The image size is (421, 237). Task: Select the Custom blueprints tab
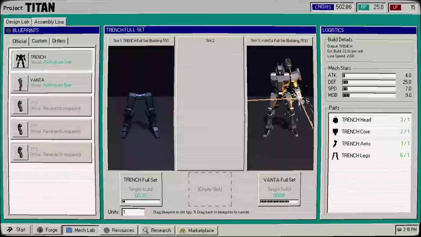(x=39, y=41)
